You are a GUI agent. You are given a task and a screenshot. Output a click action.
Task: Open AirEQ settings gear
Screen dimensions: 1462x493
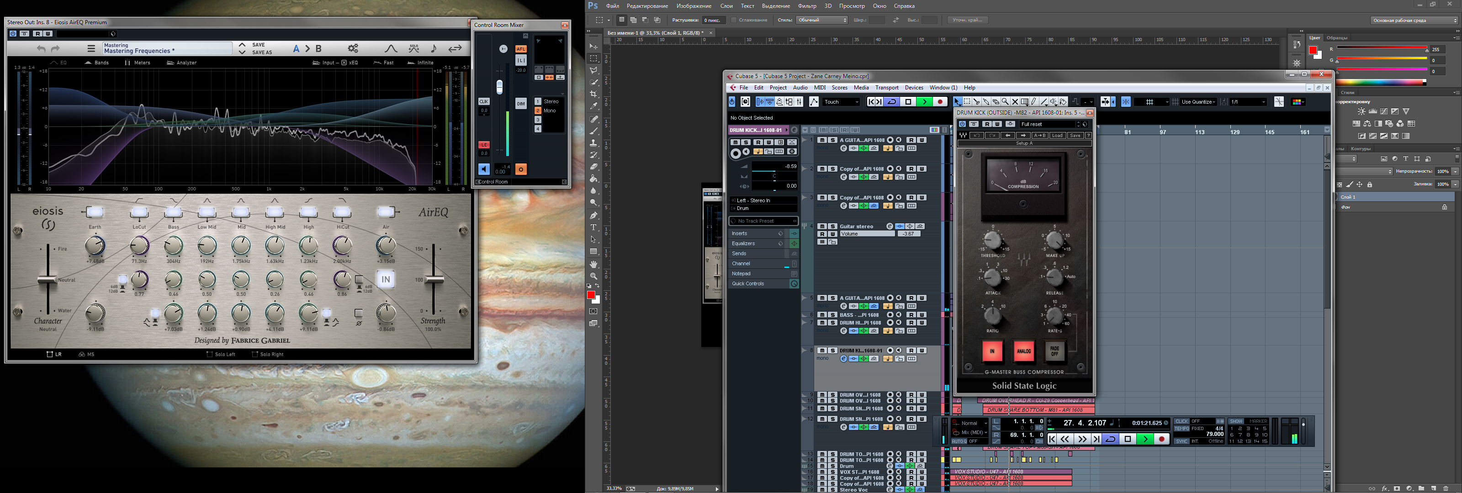pos(353,49)
